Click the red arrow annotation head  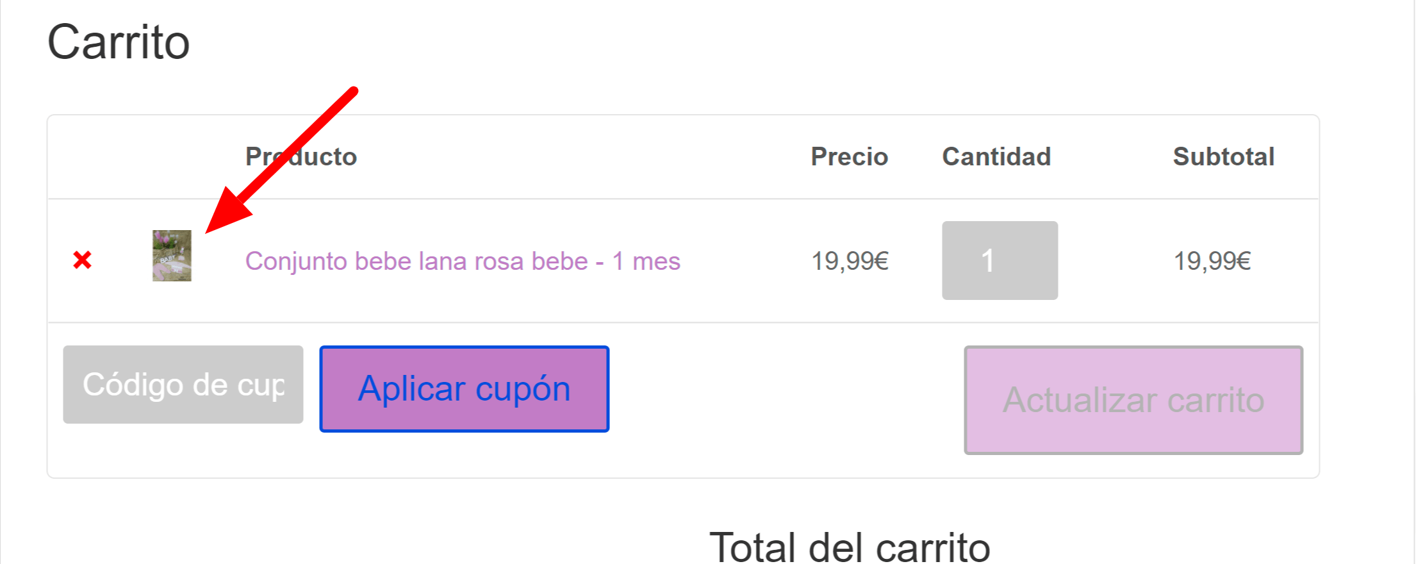click(227, 211)
